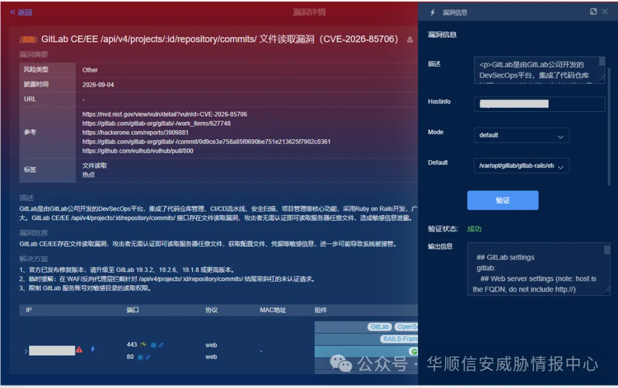Open the hackerone reports/3909881 link
The width and height of the screenshot is (618, 388).
[x=135, y=132]
